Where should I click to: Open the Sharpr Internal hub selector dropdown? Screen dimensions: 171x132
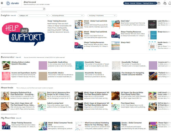point(140,3)
